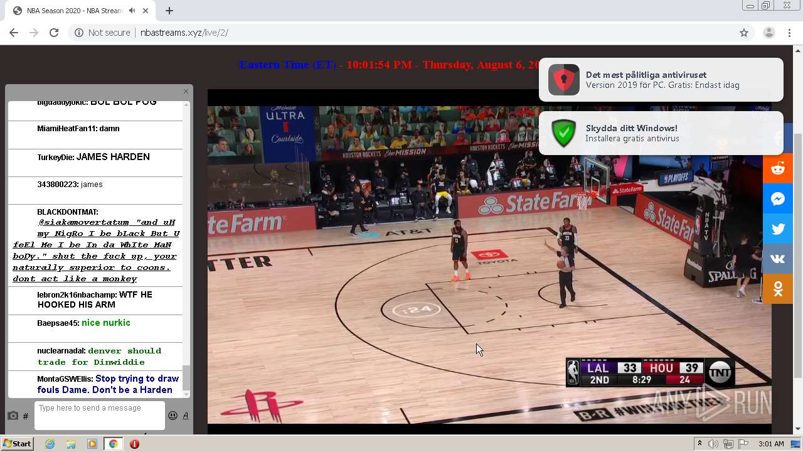Open a new browser tab

tap(169, 11)
